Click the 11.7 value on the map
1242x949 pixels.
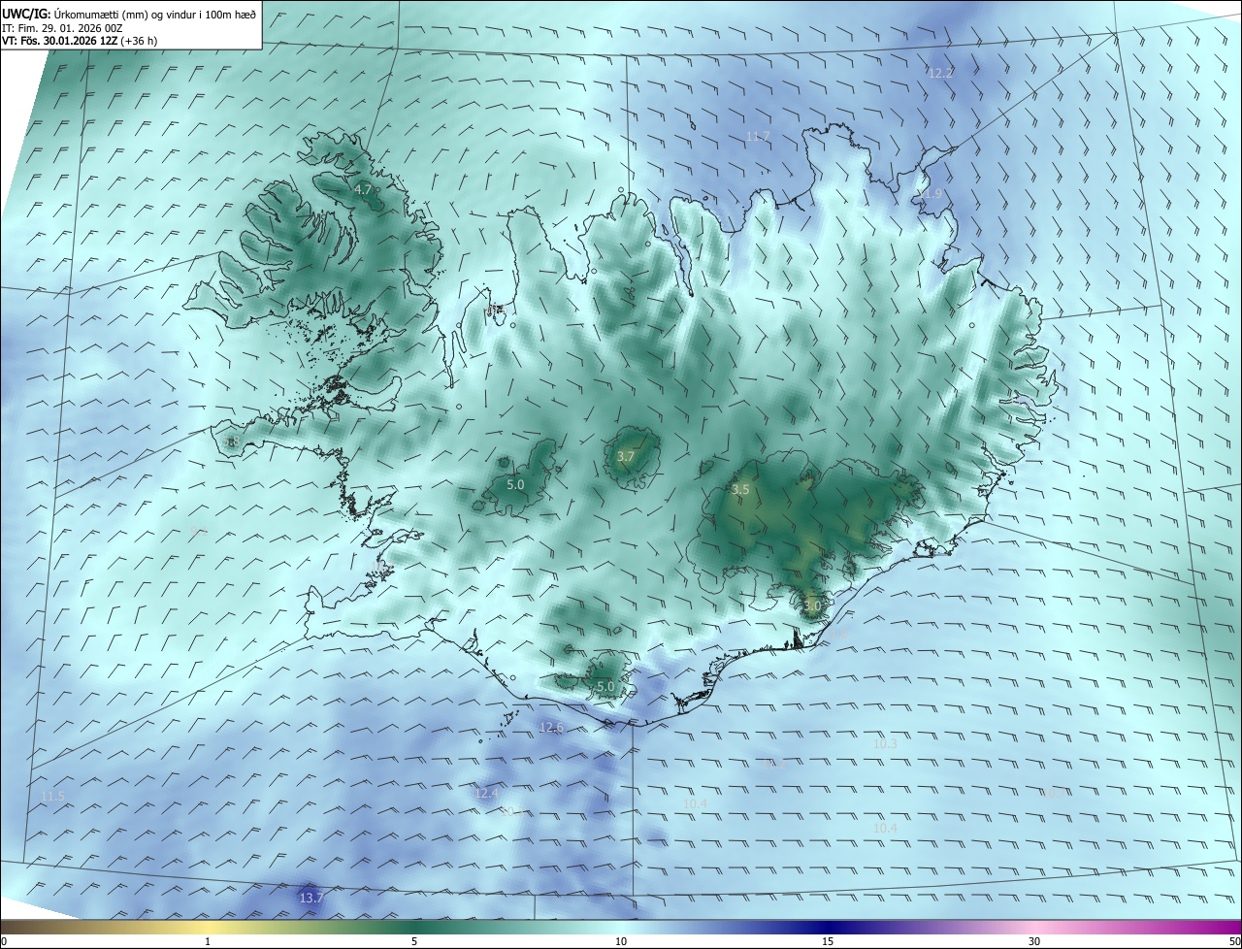click(x=757, y=136)
